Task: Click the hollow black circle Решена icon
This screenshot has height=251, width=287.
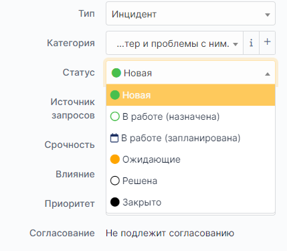Action: click(115, 181)
